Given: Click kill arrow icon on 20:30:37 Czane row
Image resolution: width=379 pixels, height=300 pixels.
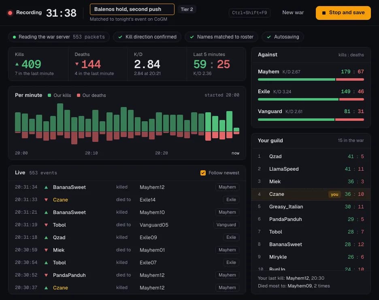Looking at the screenshot, I should point(46,288).
